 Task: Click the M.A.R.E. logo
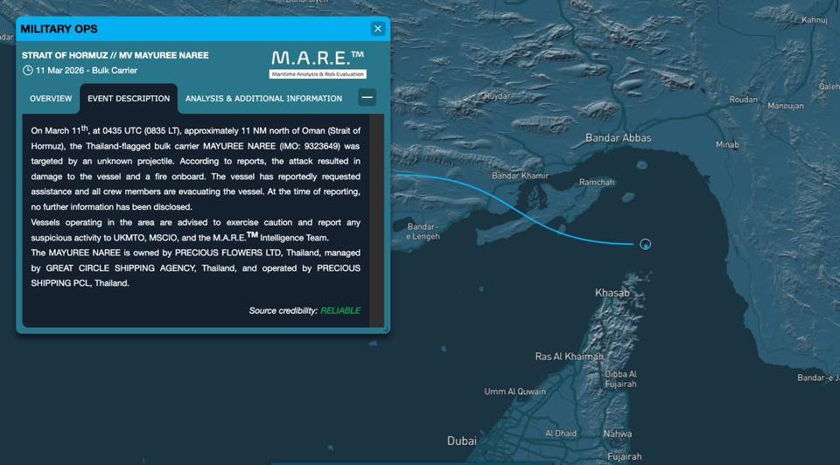coord(318,63)
